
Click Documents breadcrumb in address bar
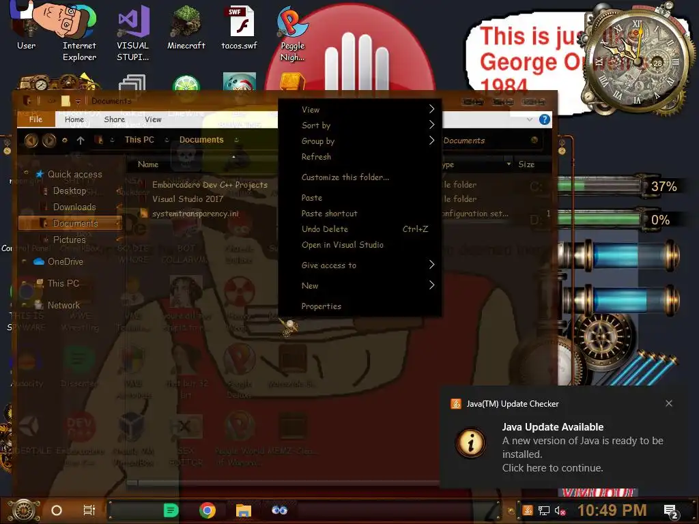pyautogui.click(x=201, y=140)
